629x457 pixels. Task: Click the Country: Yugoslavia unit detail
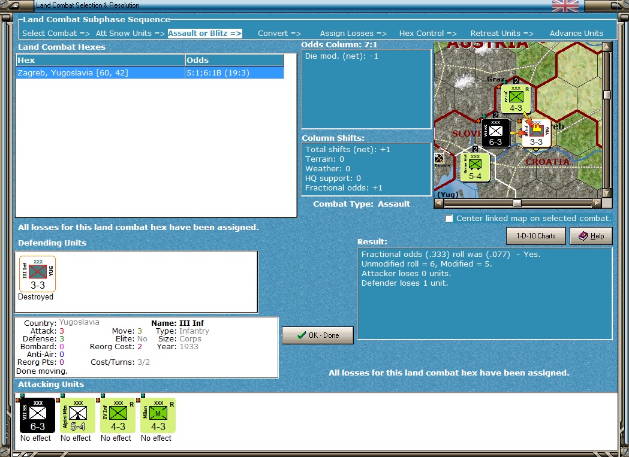(61, 323)
